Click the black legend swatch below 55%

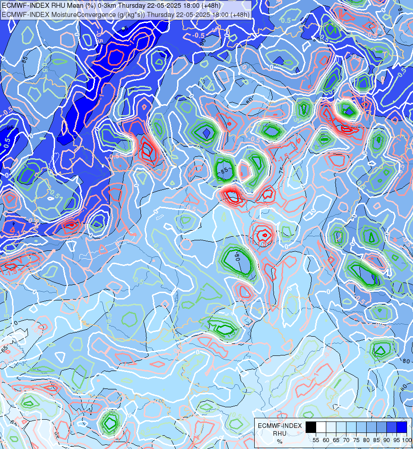click(311, 427)
